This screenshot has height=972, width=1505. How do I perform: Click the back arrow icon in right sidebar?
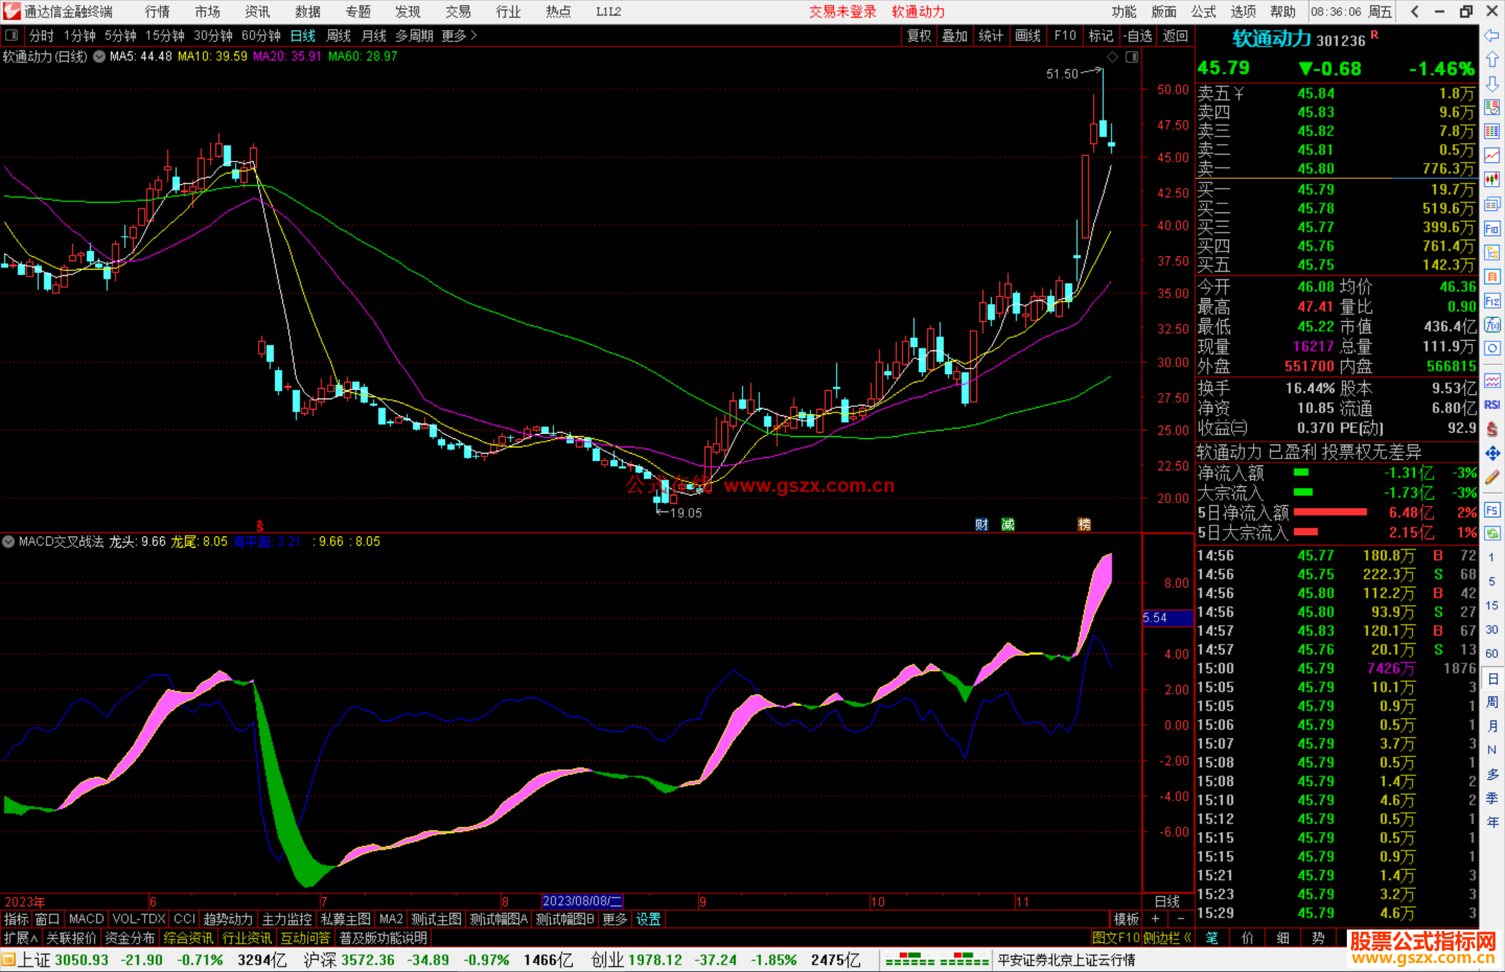1492,36
